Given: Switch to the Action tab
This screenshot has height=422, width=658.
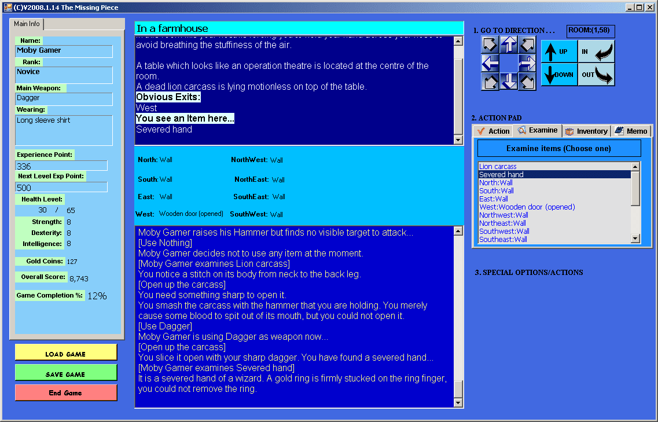Looking at the screenshot, I should (492, 131).
